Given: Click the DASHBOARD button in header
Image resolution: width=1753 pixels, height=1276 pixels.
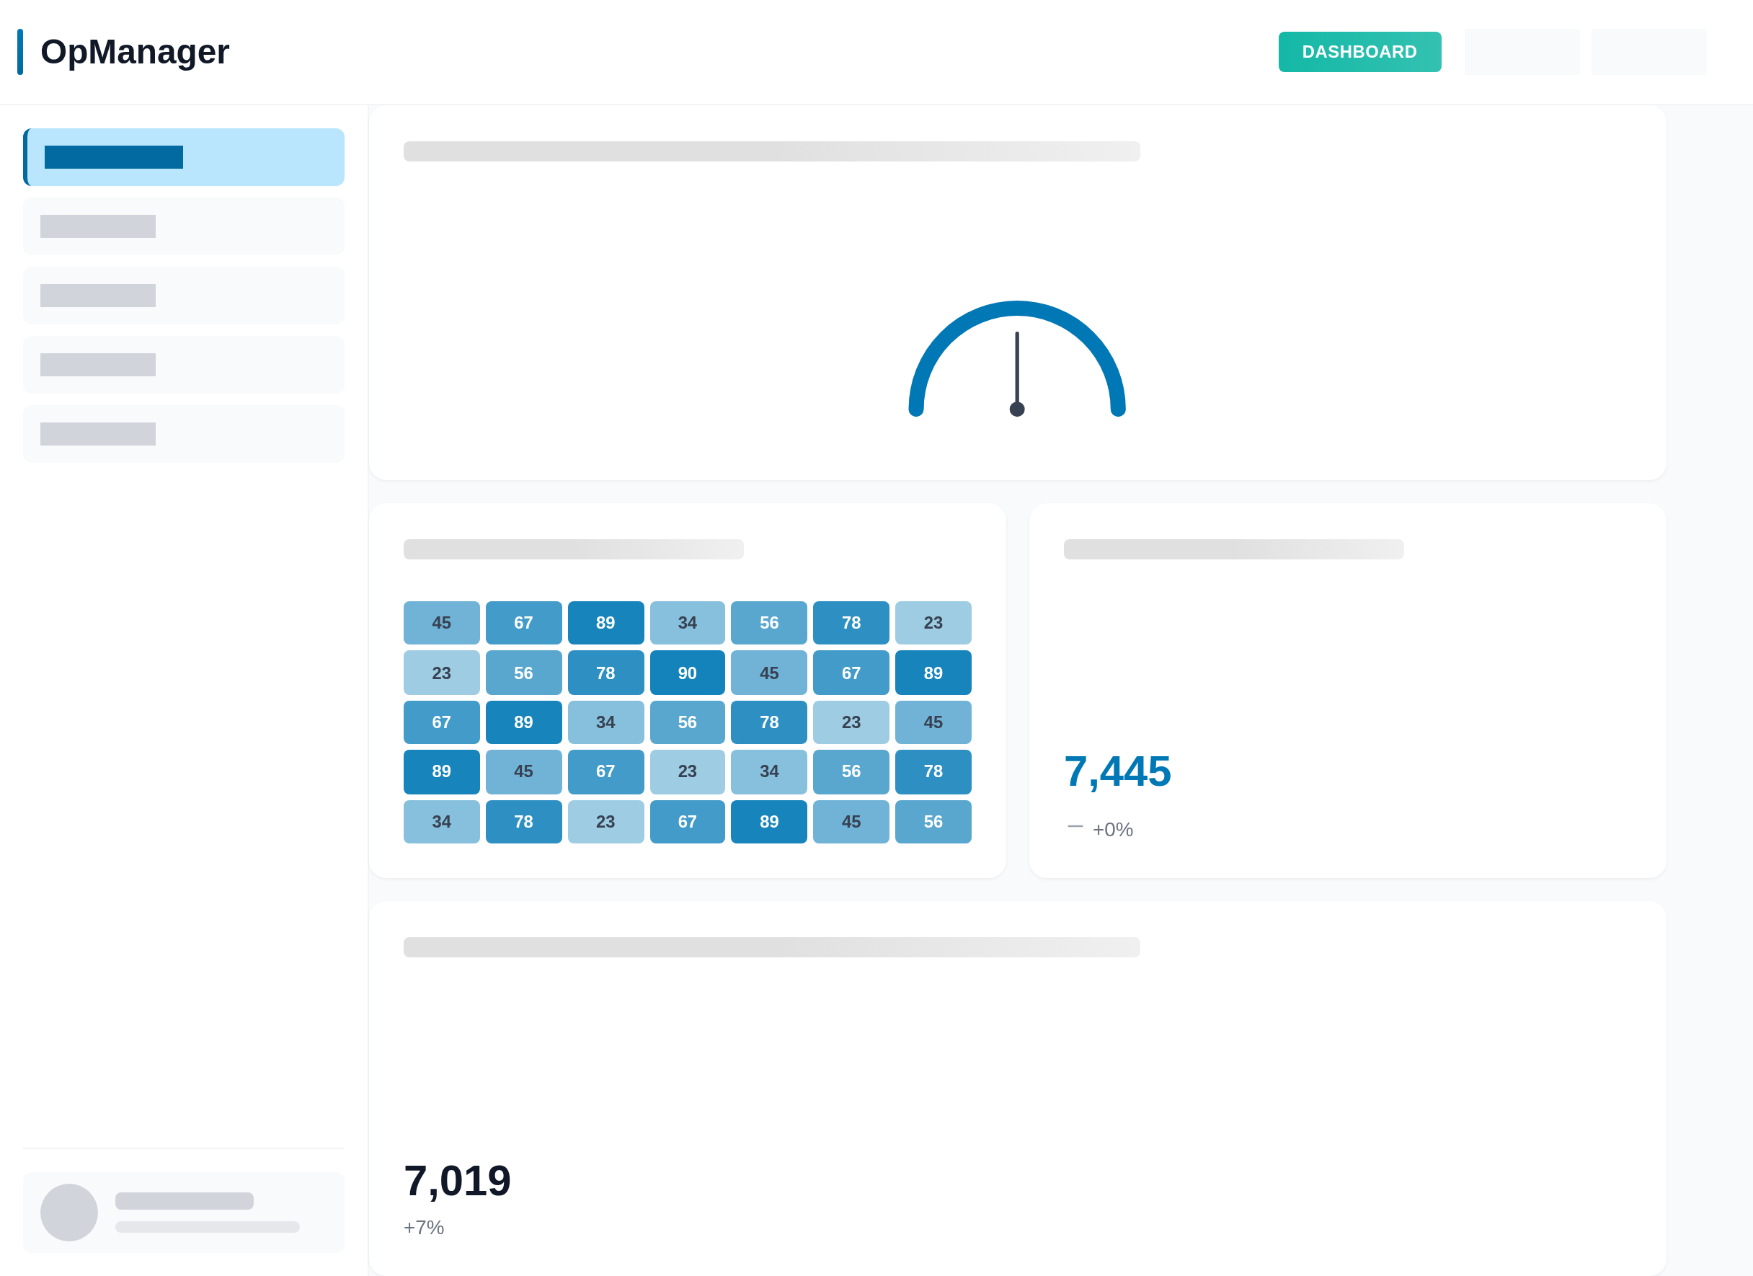Looking at the screenshot, I should point(1359,52).
